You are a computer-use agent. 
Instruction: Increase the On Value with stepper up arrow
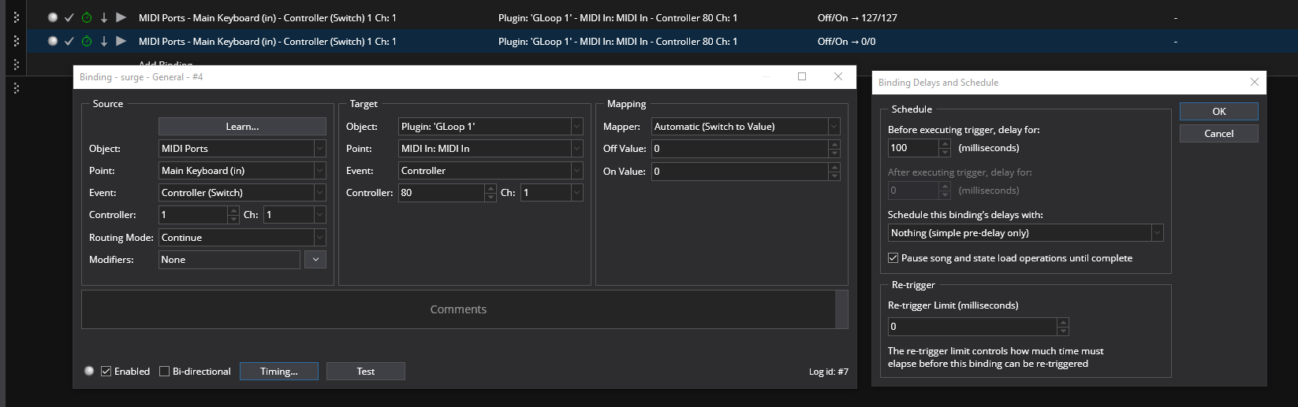tap(834, 168)
